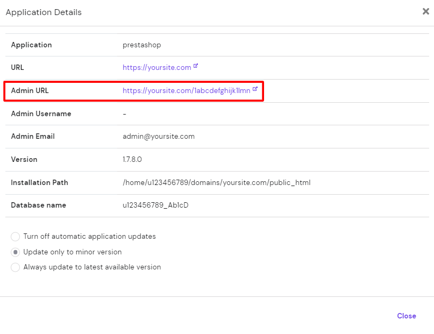Viewport: 434px width, 334px height.
Task: Click the Database name row label
Action: [x=38, y=205]
